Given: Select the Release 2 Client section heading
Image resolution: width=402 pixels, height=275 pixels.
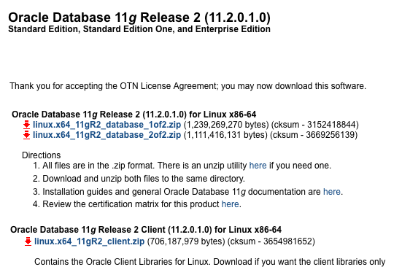Looking at the screenshot, I should pos(146,230).
